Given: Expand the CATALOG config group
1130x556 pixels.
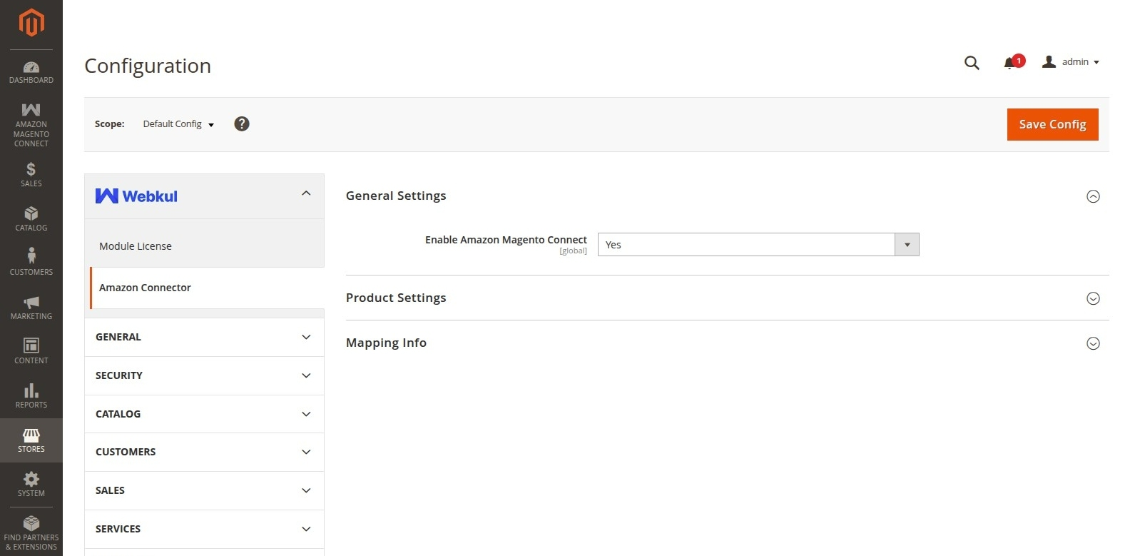Looking at the screenshot, I should click(204, 414).
